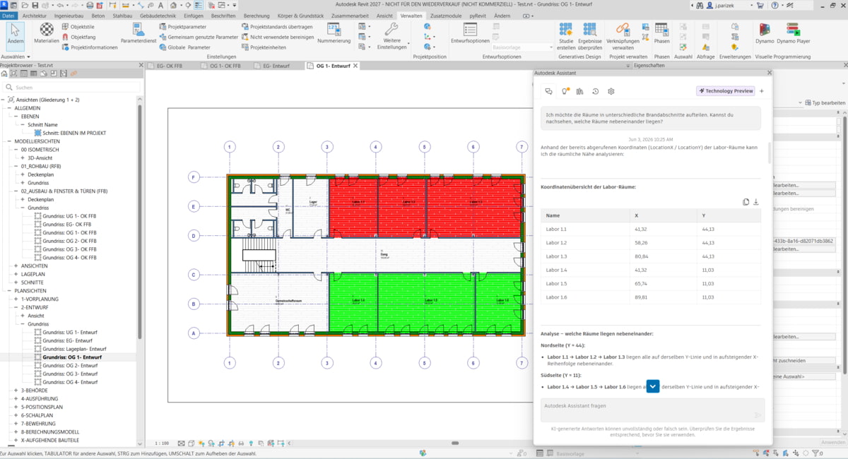Open the lightbulb suggestions icon in Assistant
848x459 pixels.
(x=565, y=91)
